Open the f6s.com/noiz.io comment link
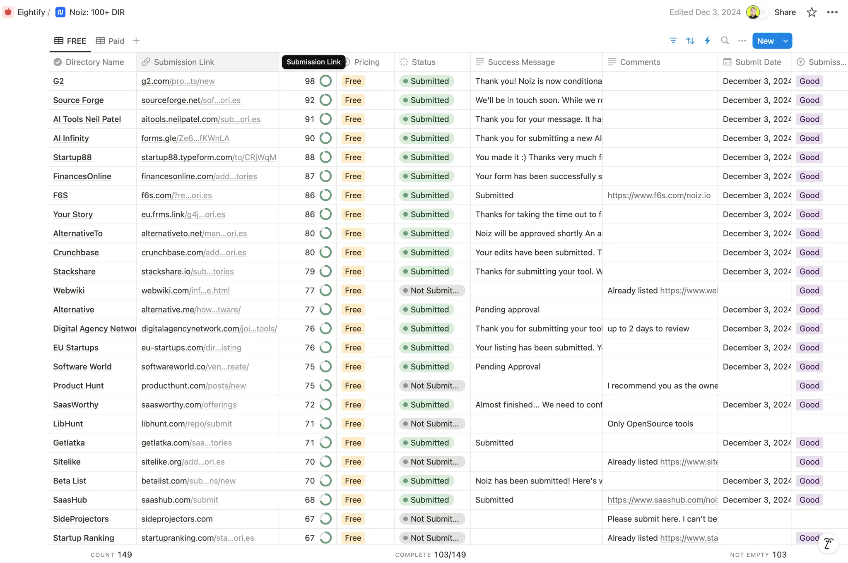 tap(659, 195)
